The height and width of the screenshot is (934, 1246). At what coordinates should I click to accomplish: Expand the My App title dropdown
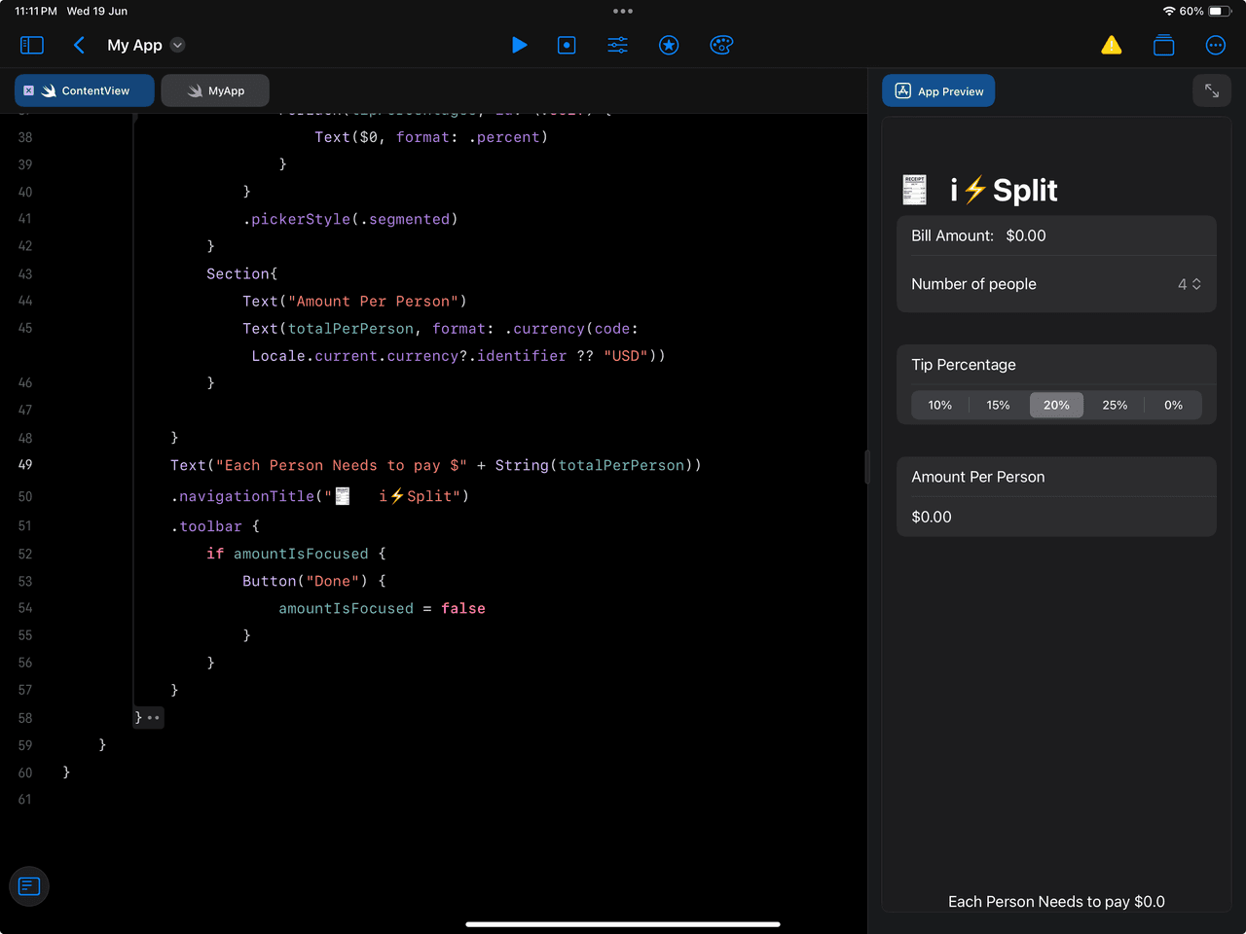click(x=177, y=45)
